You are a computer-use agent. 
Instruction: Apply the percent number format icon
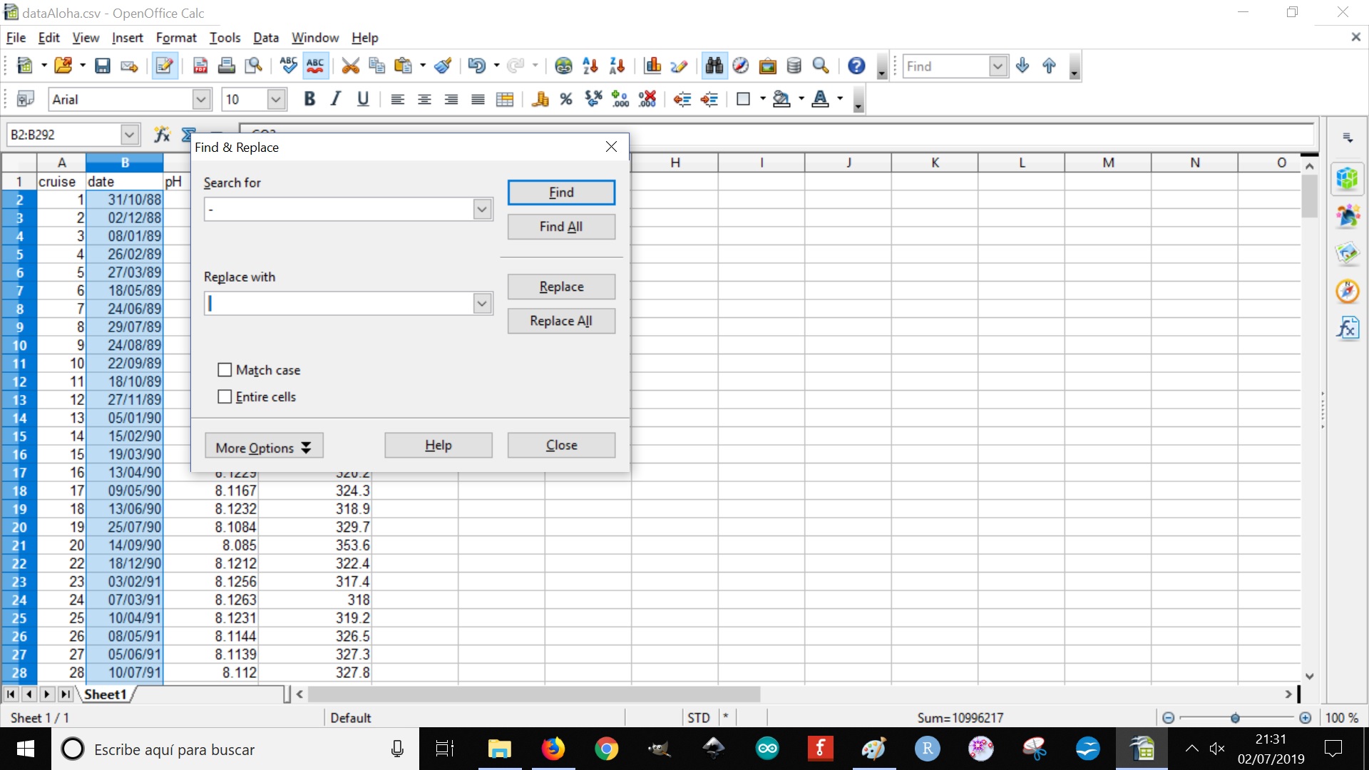tap(566, 100)
